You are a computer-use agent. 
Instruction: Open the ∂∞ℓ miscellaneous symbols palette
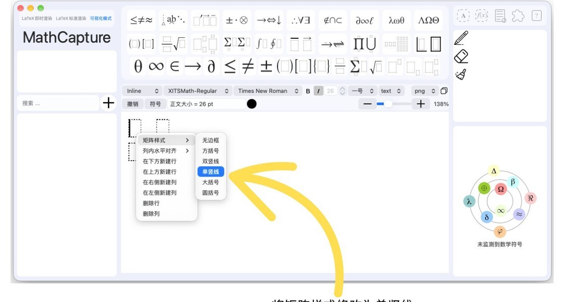[x=365, y=21]
